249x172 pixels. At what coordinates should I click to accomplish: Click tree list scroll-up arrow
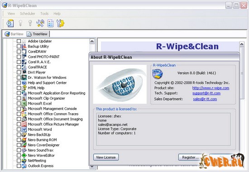pyautogui.click(x=92, y=42)
